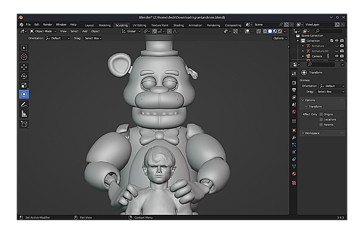
Task: Open the Texture properties tab
Action: [294, 183]
